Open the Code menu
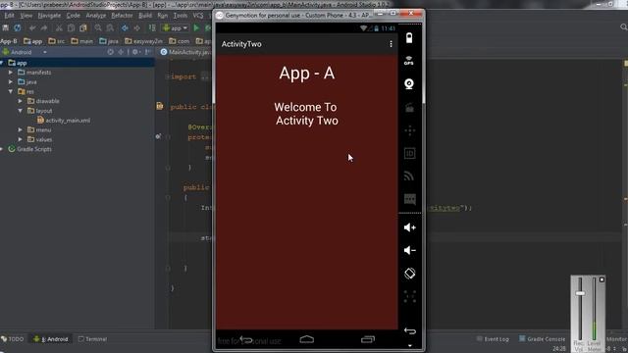Screen dimensions: 628x353 [x=73, y=16]
